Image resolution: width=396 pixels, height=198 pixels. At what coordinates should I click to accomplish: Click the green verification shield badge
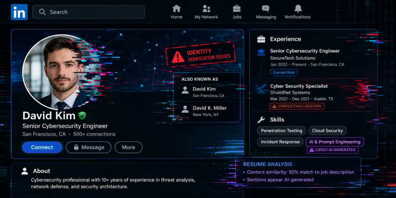(x=82, y=116)
